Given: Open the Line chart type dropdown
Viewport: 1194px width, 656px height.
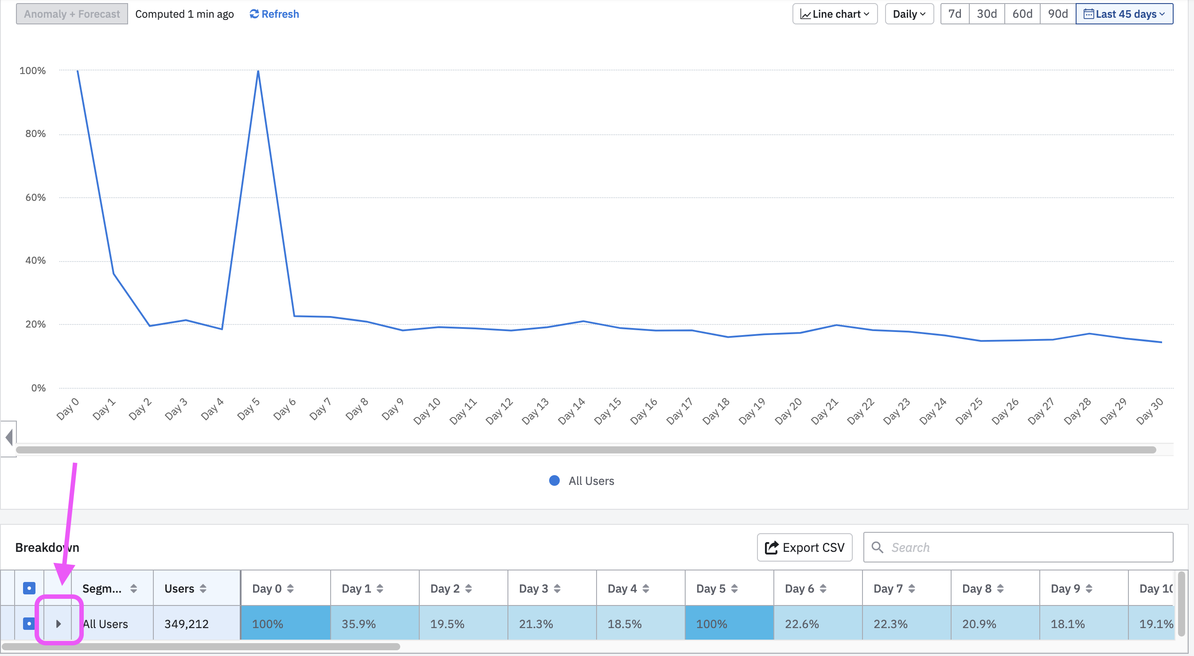Looking at the screenshot, I should click(835, 14).
